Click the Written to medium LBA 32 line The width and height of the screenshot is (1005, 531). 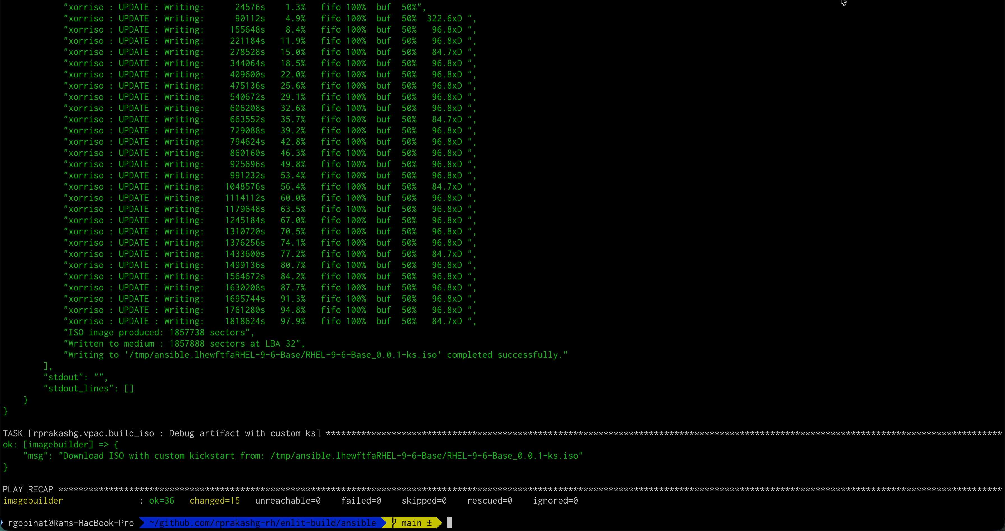[x=183, y=344]
